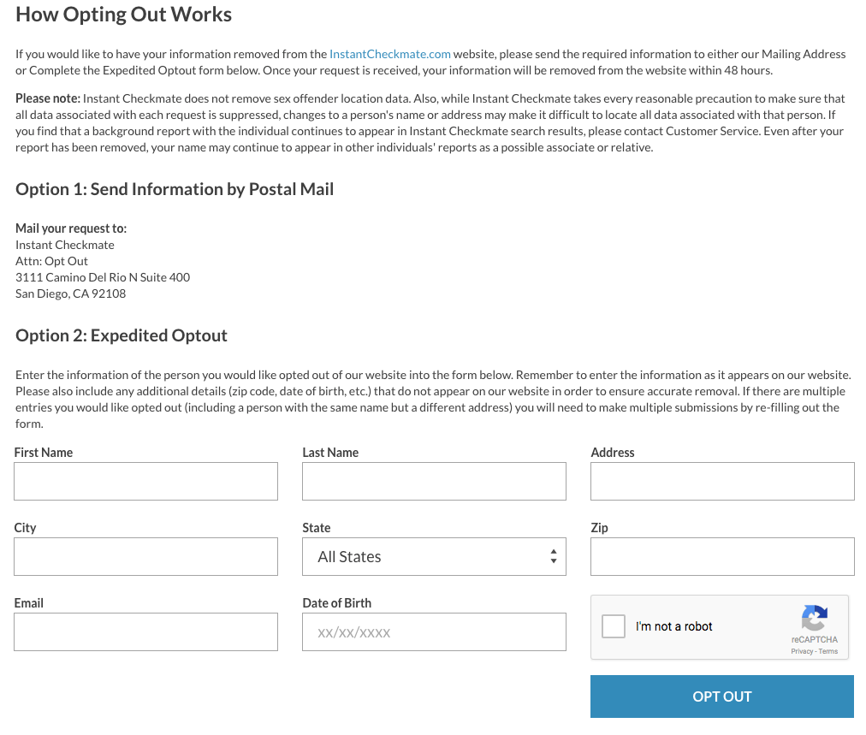Click the San Diego, CA 92108 address line

[x=71, y=293]
